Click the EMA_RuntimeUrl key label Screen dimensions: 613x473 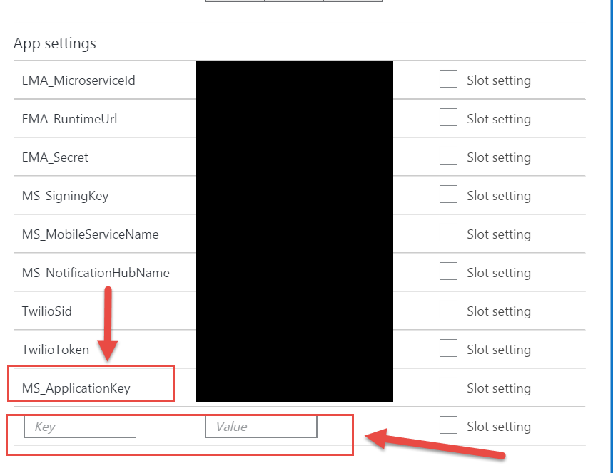[x=70, y=119]
